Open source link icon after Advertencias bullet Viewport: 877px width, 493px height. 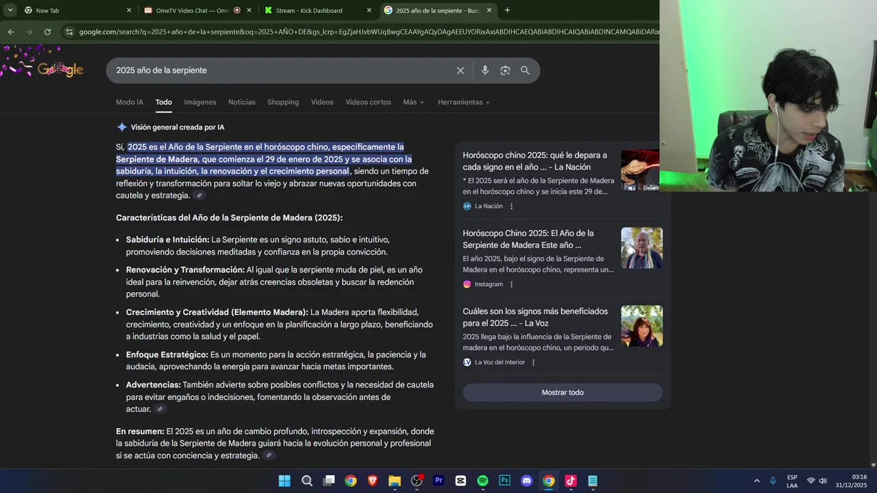[160, 409]
